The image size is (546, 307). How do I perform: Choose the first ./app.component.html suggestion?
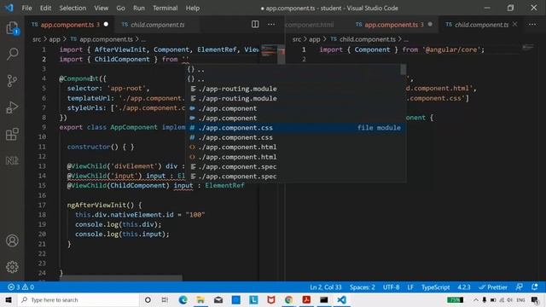coord(296,148)
